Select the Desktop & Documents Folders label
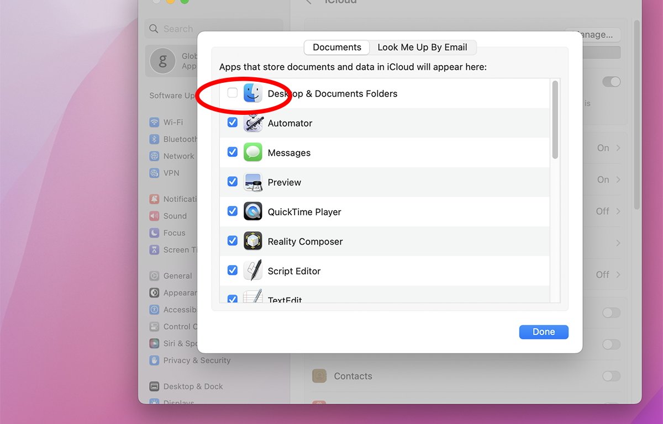Viewport: 663px width, 424px height. point(333,93)
